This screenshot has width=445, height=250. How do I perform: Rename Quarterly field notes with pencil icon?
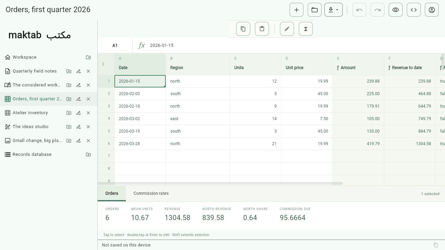(79, 71)
